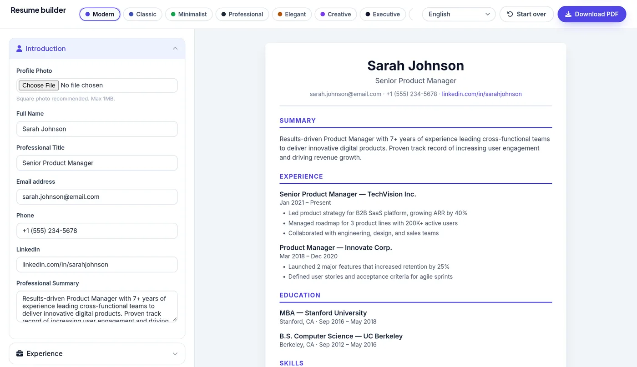Collapse the Introduction section chevron
The image size is (637, 367).
click(x=175, y=49)
